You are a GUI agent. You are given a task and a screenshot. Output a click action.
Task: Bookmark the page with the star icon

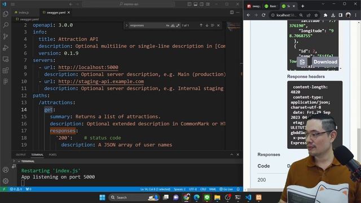(316, 15)
